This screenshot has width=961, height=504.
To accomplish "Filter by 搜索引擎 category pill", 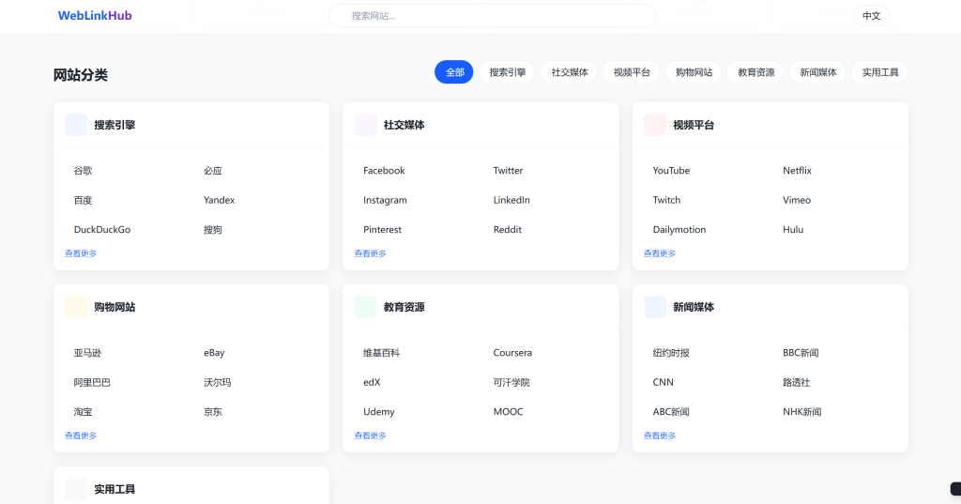I will pyautogui.click(x=507, y=72).
